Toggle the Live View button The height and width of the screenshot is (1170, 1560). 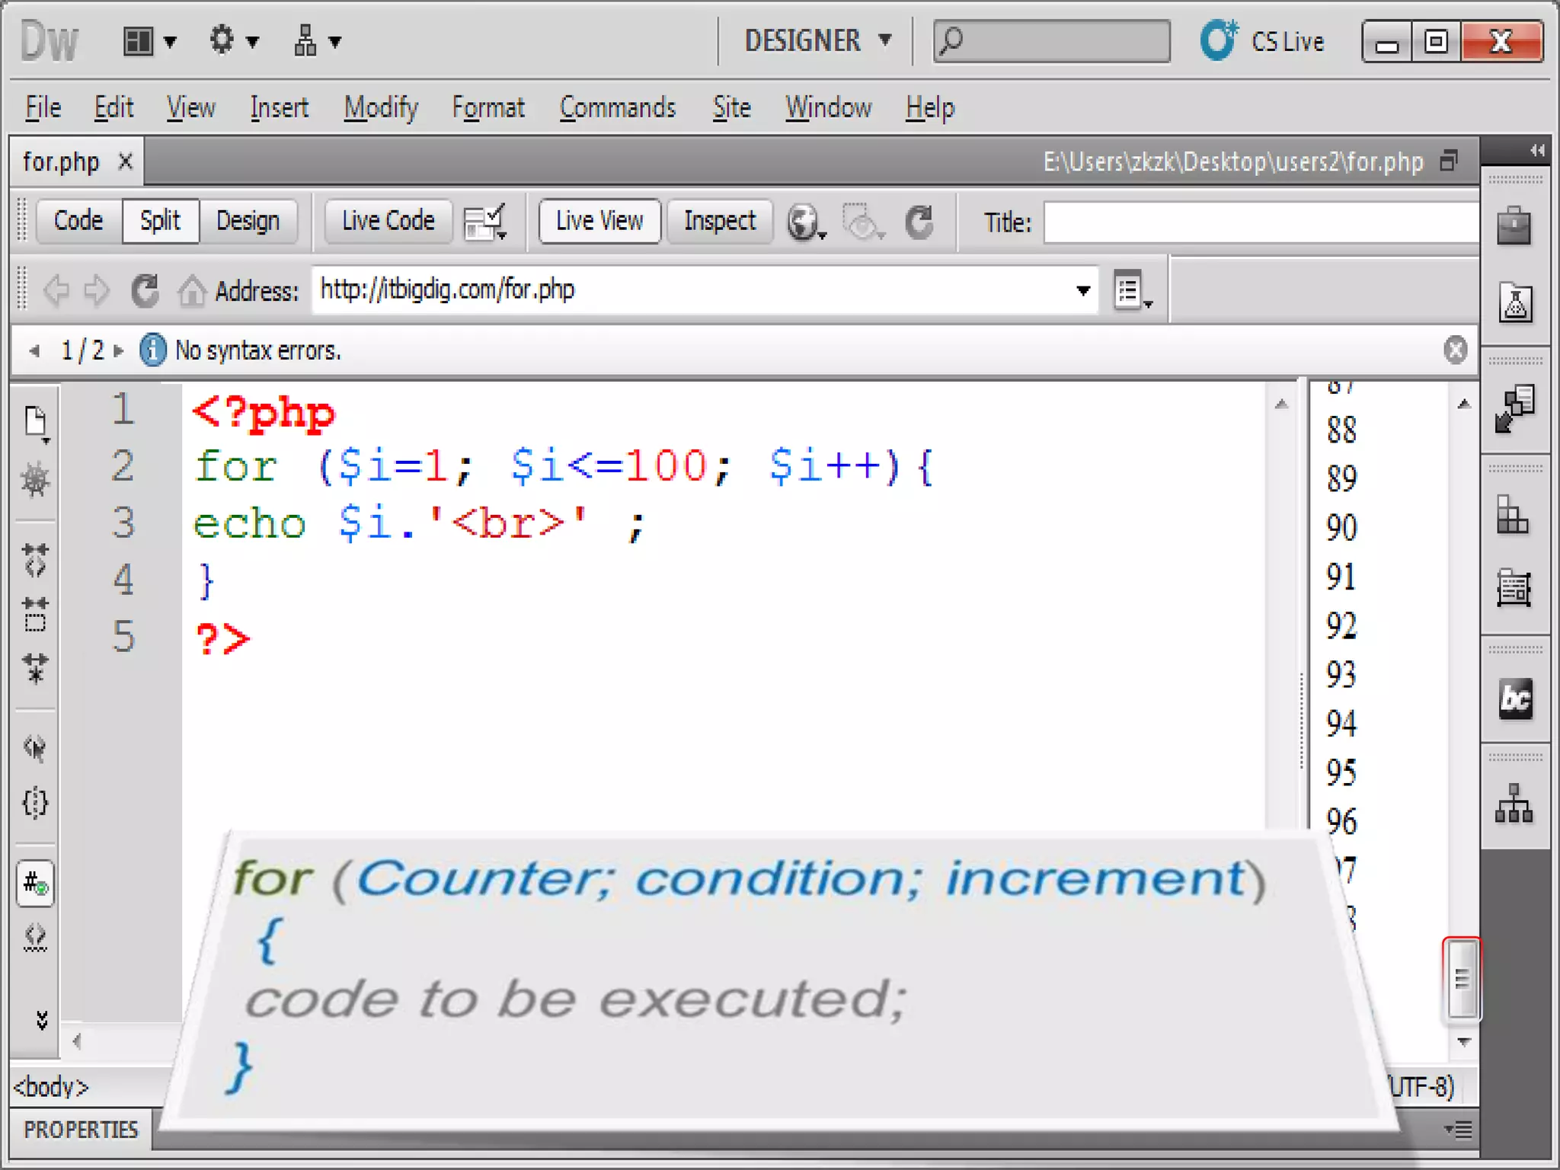[x=599, y=221]
